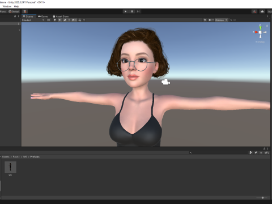
Task: Go to W6 folder in breadcrumb
Action: click(25, 157)
